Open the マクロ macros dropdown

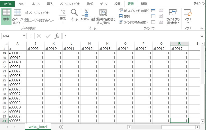[x=188, y=16]
